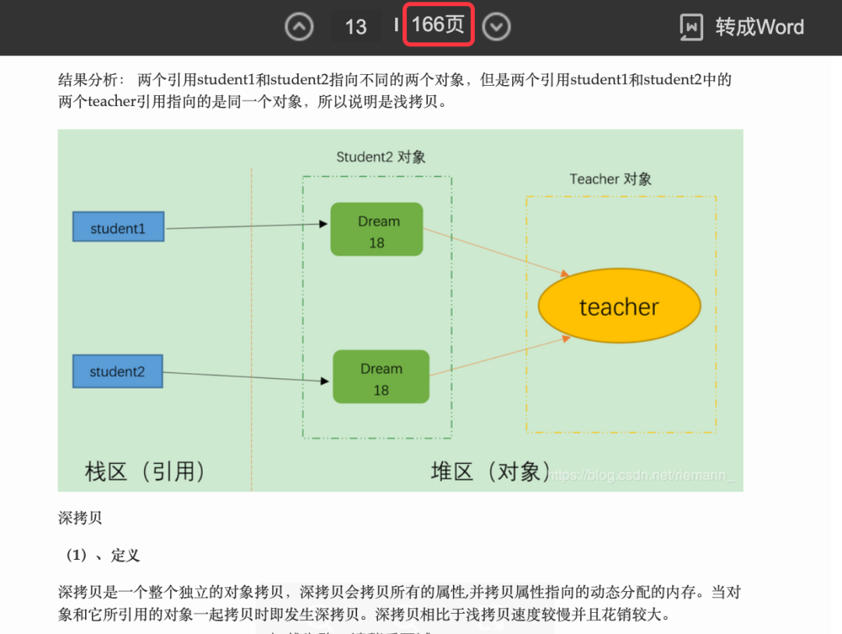This screenshot has height=634, width=842.
Task: Select the student1 blue box in the diagram
Action: (118, 226)
